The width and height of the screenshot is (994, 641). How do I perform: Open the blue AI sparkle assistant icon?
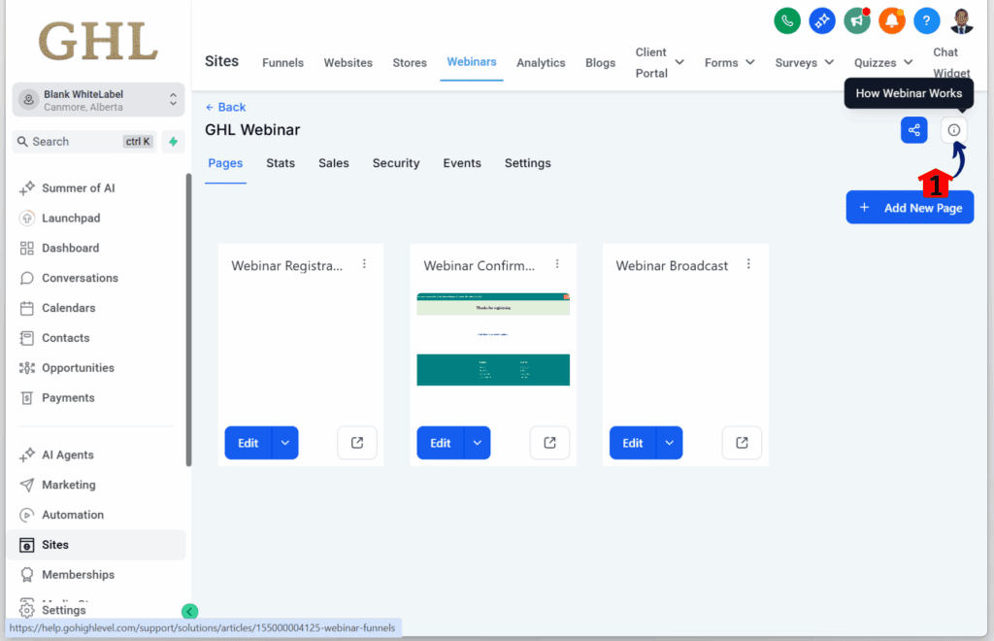pos(821,21)
